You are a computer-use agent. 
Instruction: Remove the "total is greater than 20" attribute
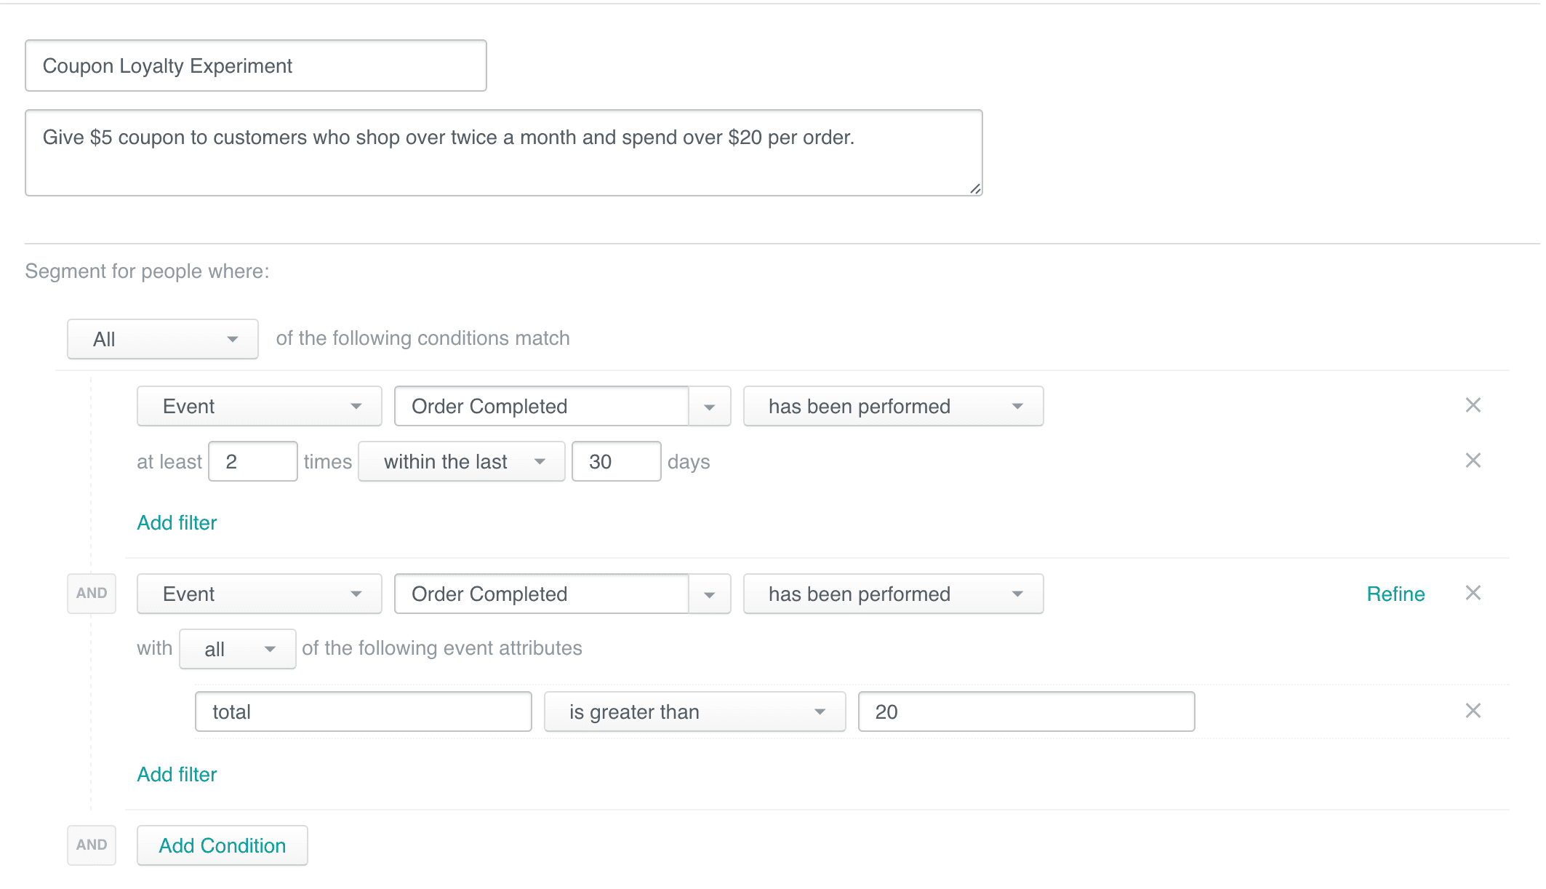click(x=1473, y=711)
